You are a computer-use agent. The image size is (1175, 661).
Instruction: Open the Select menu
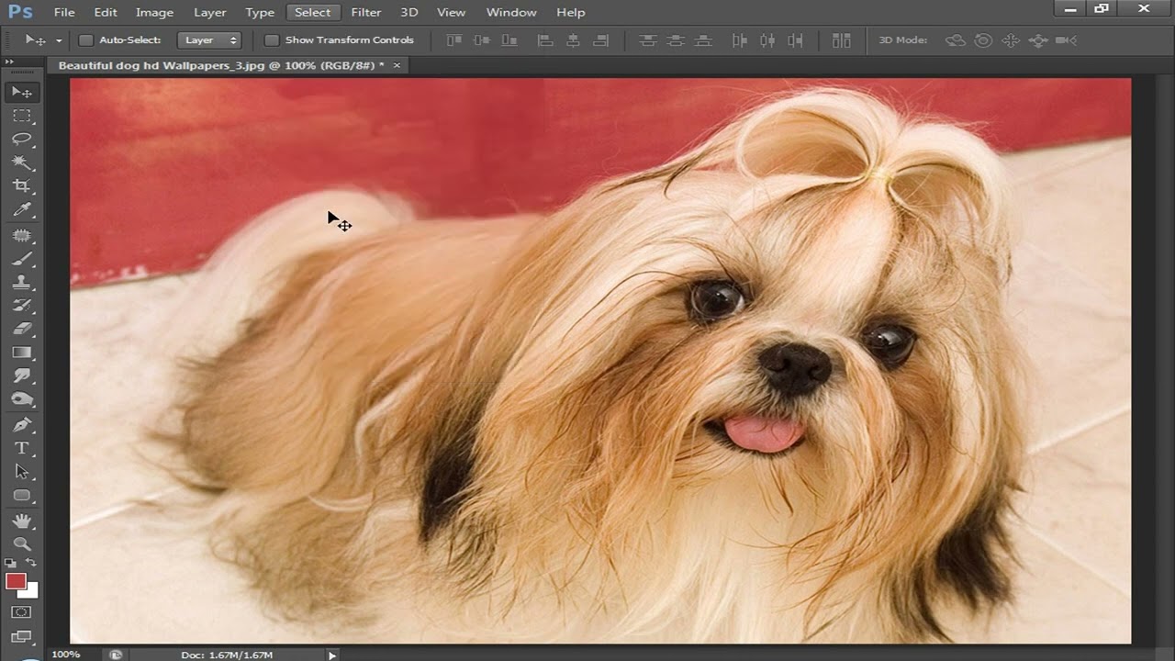point(312,12)
